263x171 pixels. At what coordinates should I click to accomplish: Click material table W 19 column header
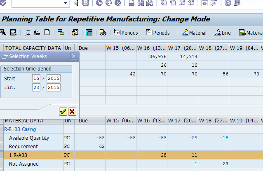tap(244, 121)
